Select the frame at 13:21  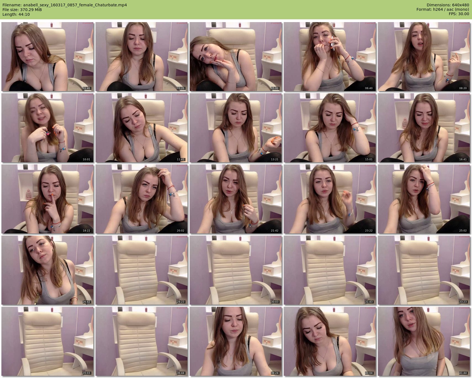click(x=235, y=128)
